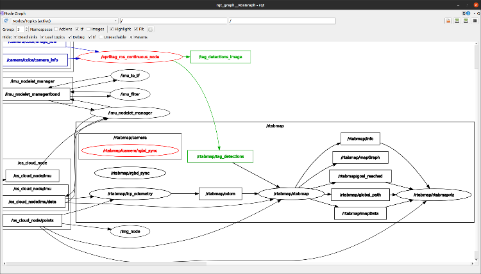Enable the Images checkbox
481x274 pixels.
(x=88, y=29)
